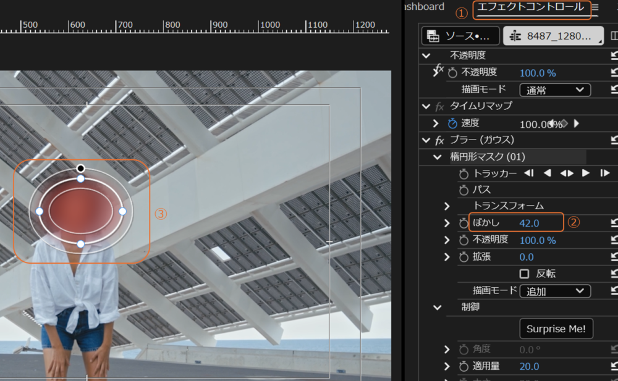Open the 描画モード dropdown showing 通常

click(x=555, y=90)
